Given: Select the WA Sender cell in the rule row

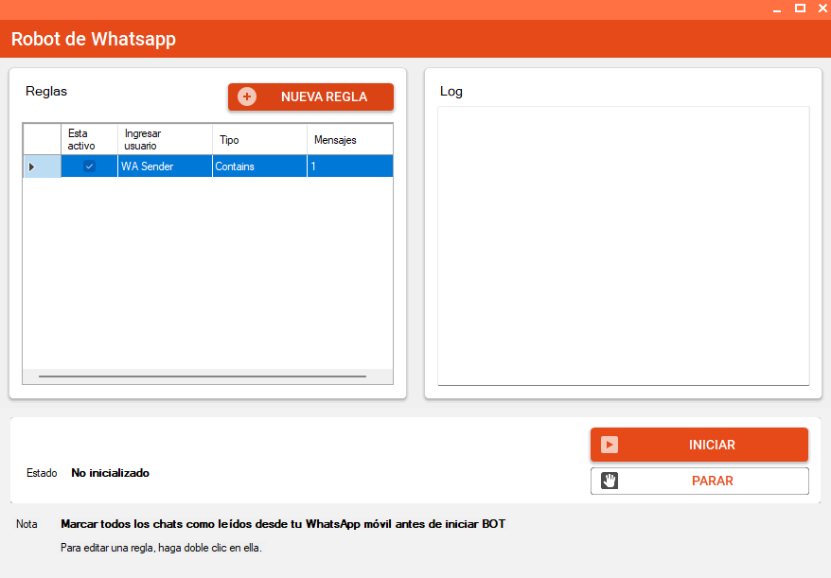Looking at the screenshot, I should (164, 166).
